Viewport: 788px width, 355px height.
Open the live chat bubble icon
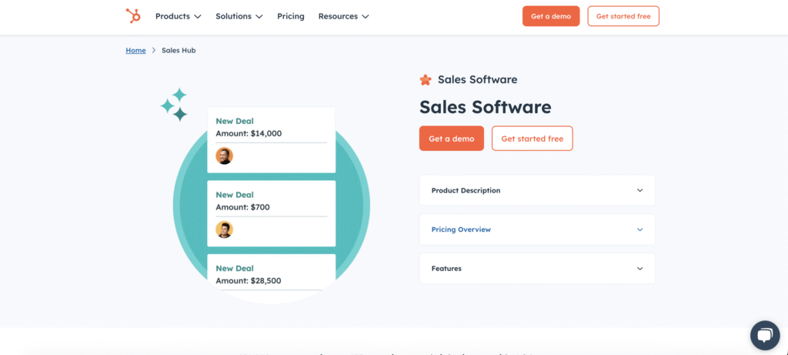[x=765, y=336]
